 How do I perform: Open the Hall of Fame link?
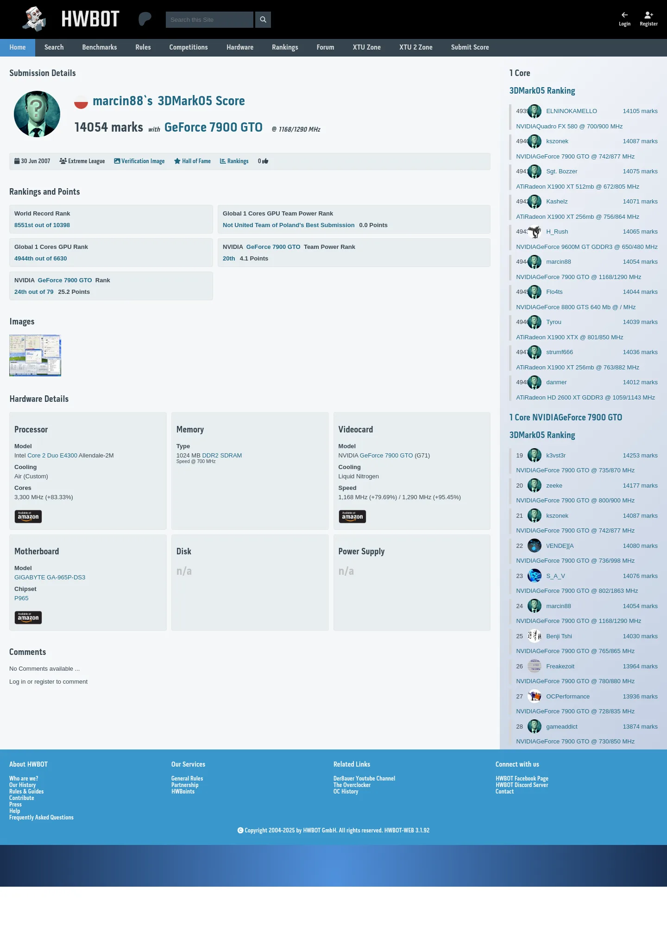click(x=192, y=161)
